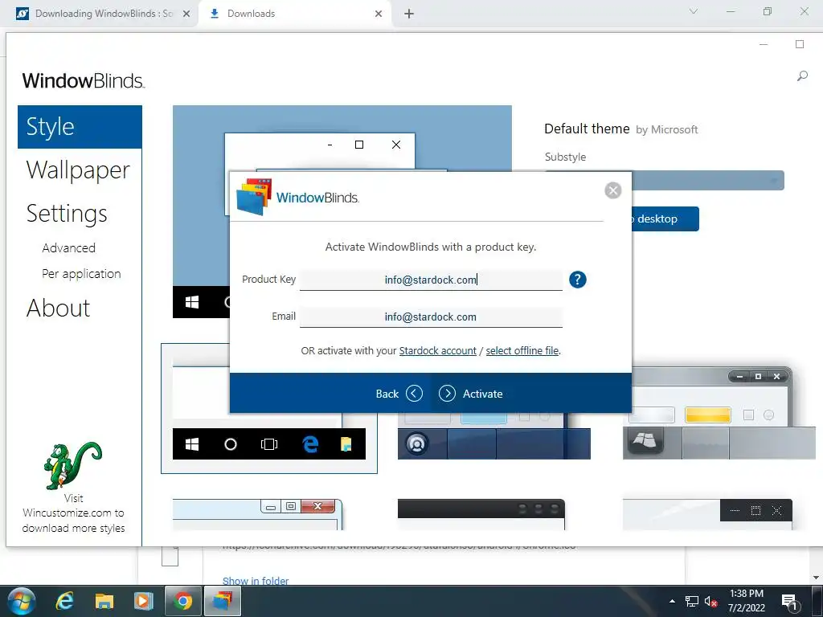Select the dark blue style thumbnail with round start button
This screenshot has width=823, height=617.
click(494, 435)
